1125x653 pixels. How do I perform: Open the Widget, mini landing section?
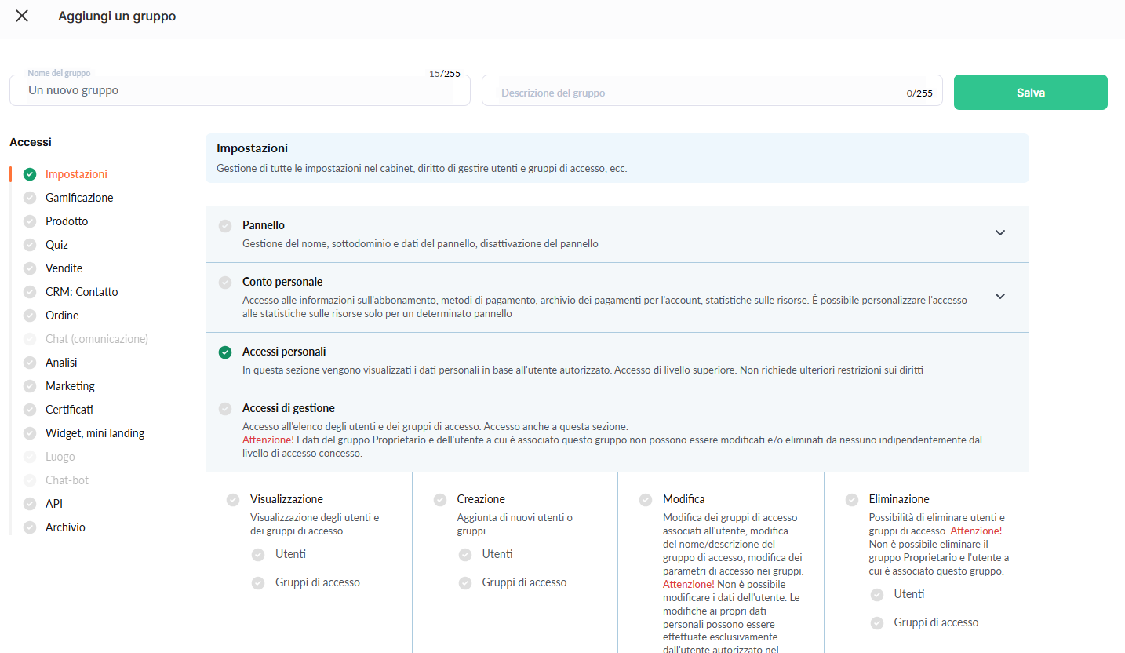tap(95, 433)
